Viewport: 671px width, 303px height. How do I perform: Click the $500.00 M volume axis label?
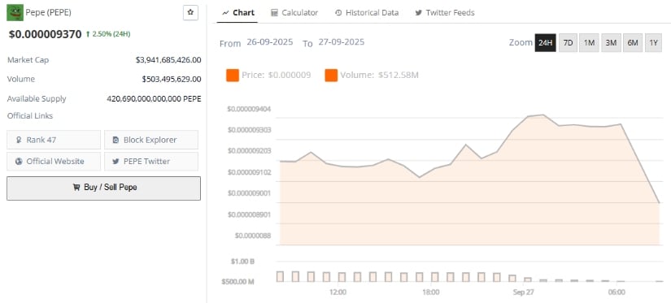tap(238, 282)
